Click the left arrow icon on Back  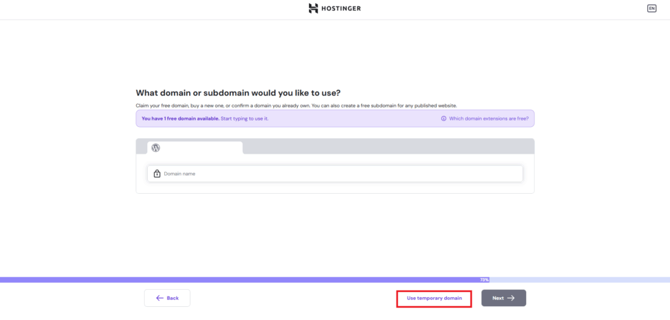[160, 298]
